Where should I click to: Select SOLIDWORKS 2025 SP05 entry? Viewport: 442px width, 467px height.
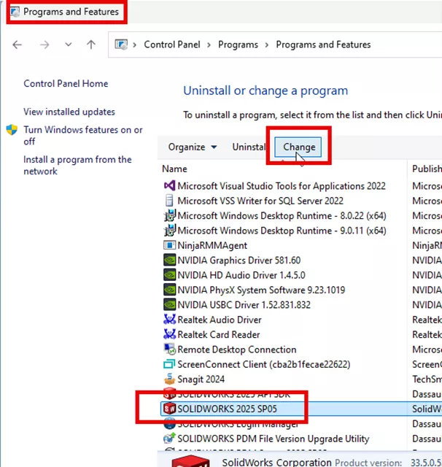click(x=227, y=409)
